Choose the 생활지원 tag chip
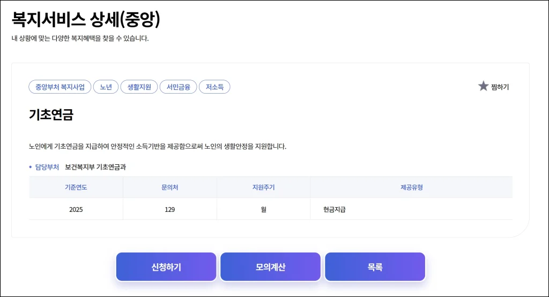 139,87
